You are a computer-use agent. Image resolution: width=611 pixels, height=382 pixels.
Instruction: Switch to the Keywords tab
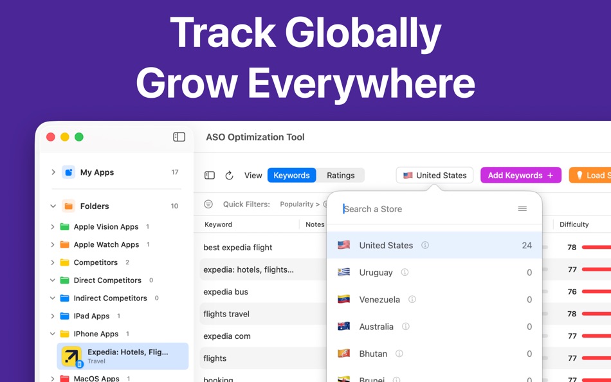point(291,175)
